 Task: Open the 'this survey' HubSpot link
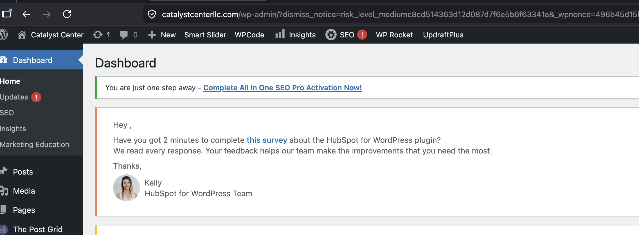pos(267,140)
